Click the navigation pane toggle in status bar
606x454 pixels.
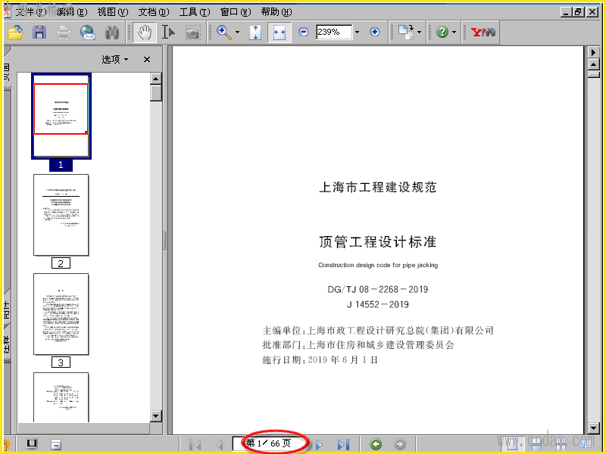point(32,444)
